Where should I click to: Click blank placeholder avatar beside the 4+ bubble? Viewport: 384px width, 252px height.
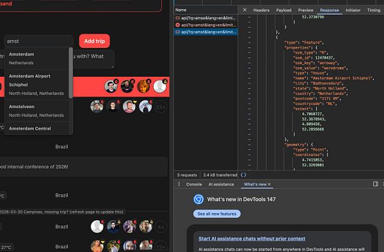click(x=97, y=226)
